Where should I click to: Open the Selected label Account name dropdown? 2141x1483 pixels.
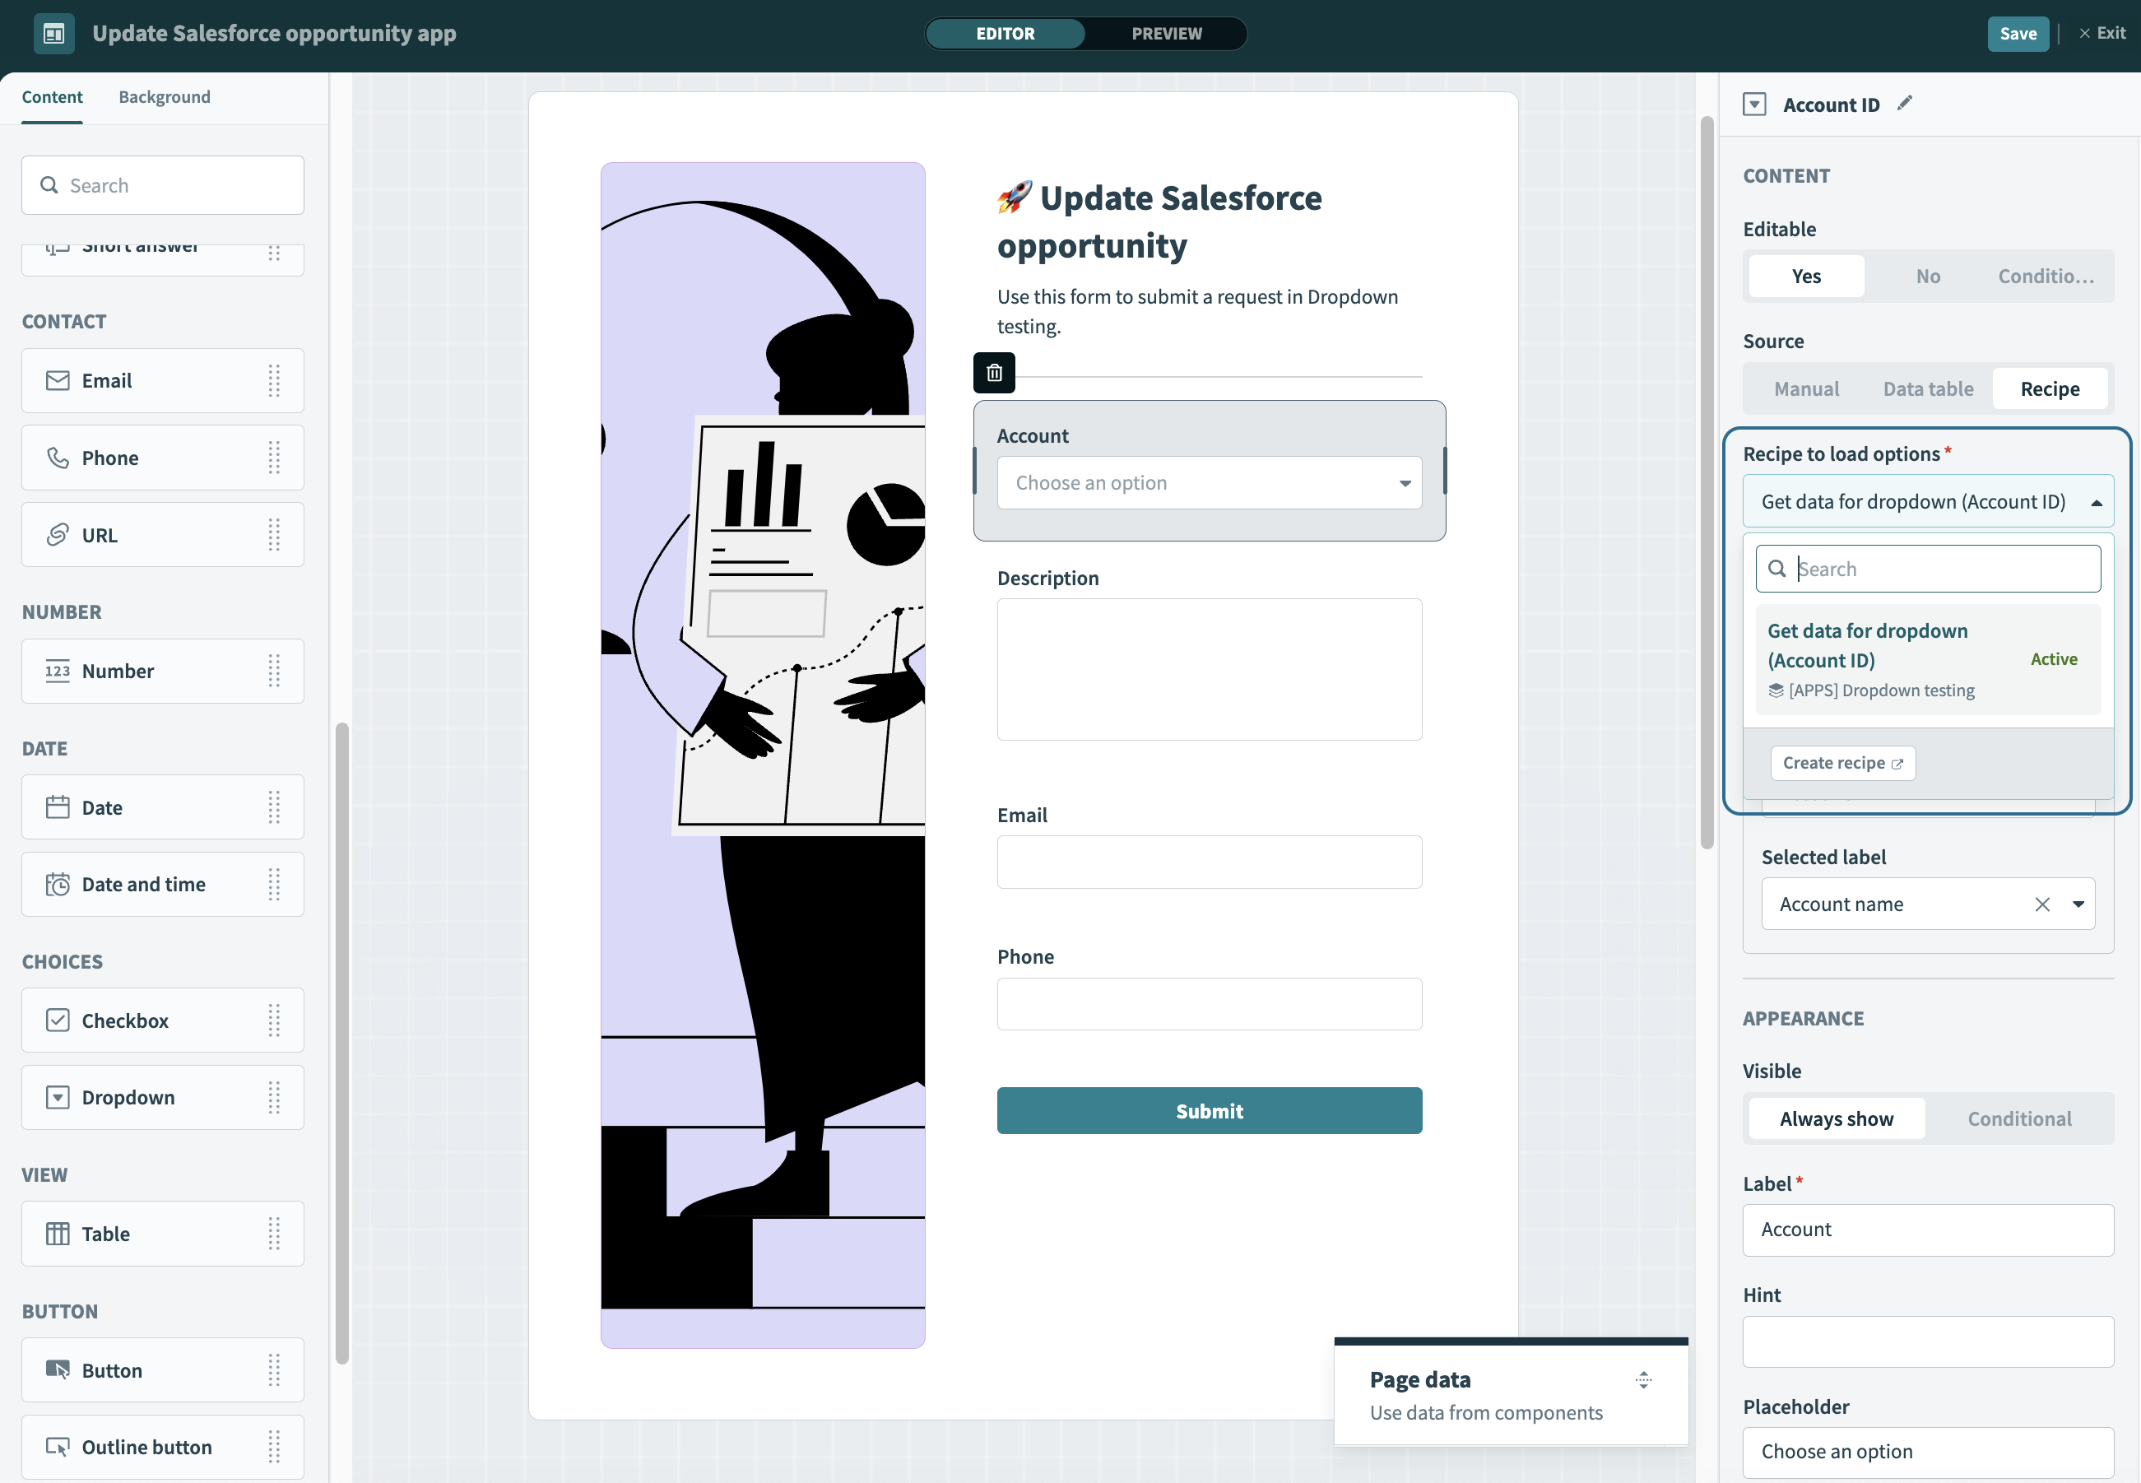[x=2079, y=904]
